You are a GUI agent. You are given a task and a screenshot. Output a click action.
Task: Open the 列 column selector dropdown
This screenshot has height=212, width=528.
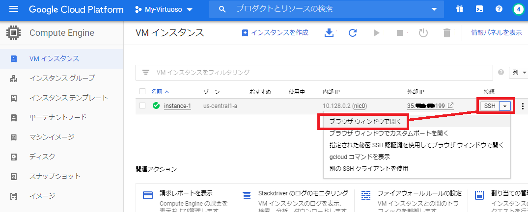519,72
